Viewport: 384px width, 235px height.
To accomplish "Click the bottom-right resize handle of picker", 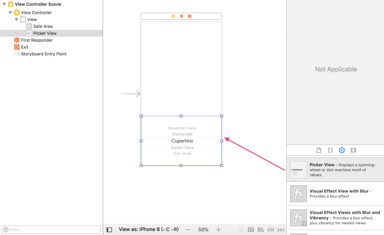I will (222, 166).
